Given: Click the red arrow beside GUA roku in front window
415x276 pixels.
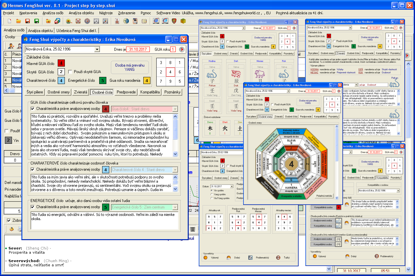Looking at the screenshot, I should point(181,49).
